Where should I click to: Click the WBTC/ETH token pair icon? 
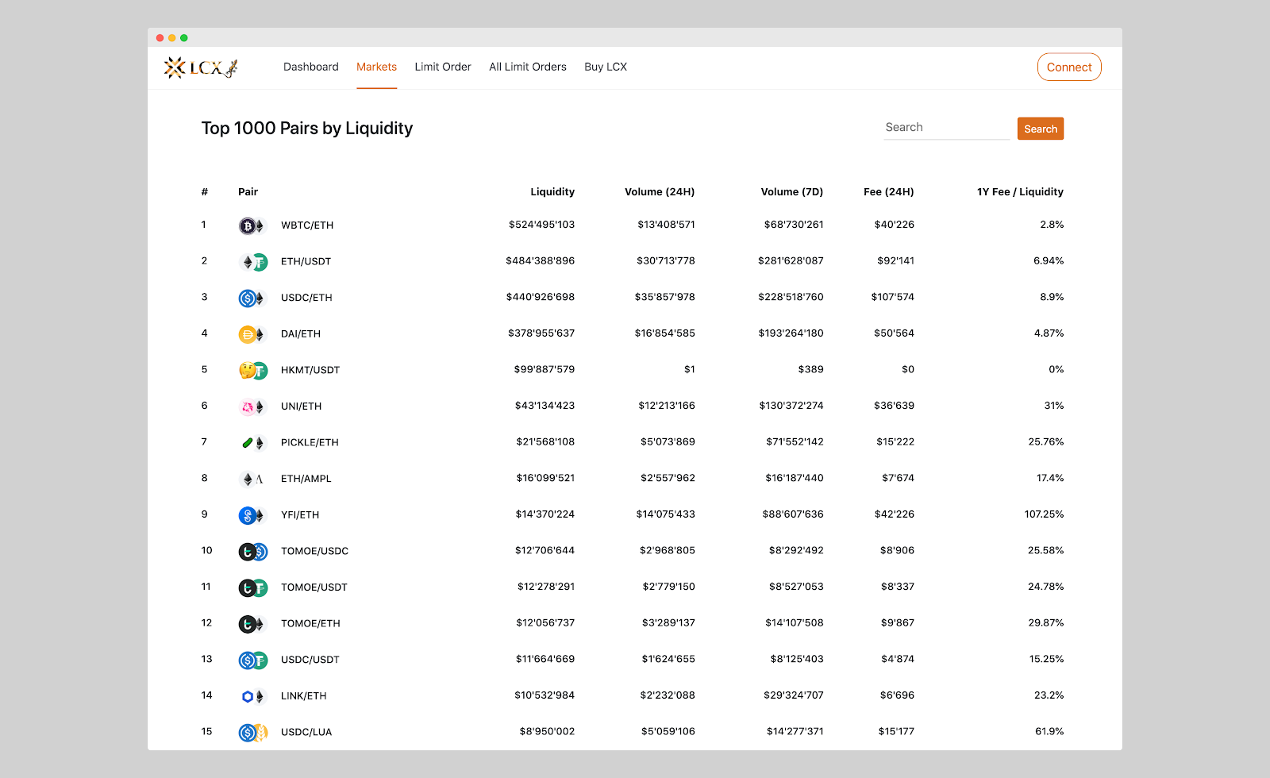pos(252,225)
